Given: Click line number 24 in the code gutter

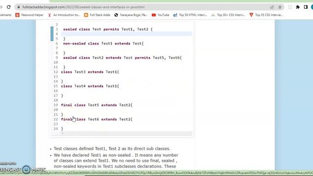Looking at the screenshot, I should click(x=56, y=129).
